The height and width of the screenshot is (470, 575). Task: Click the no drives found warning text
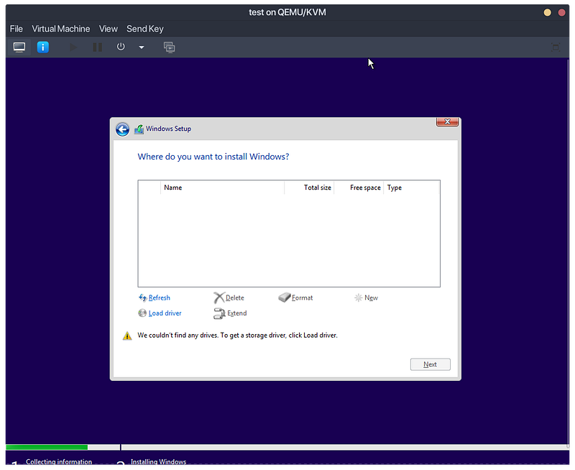tap(237, 335)
